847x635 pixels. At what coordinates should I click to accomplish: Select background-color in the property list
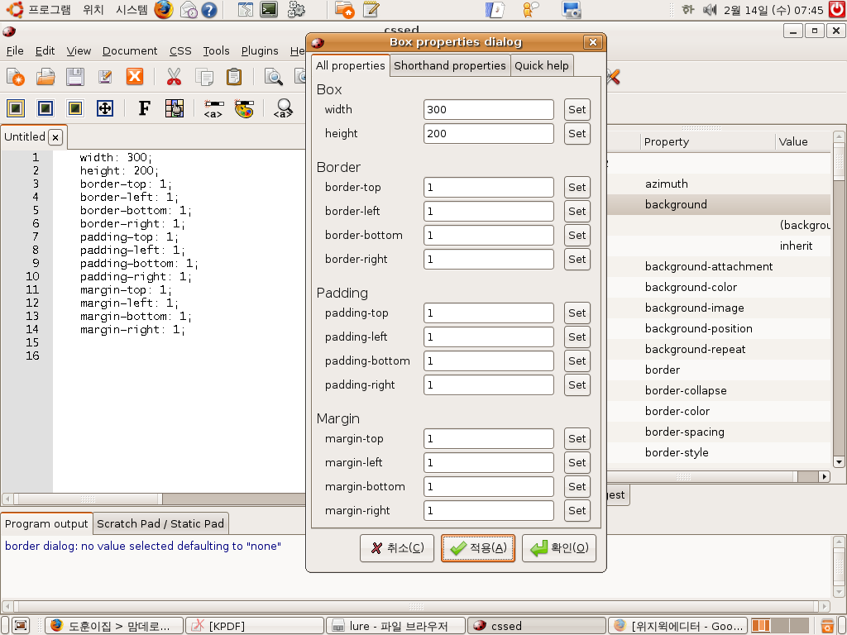[x=691, y=287]
